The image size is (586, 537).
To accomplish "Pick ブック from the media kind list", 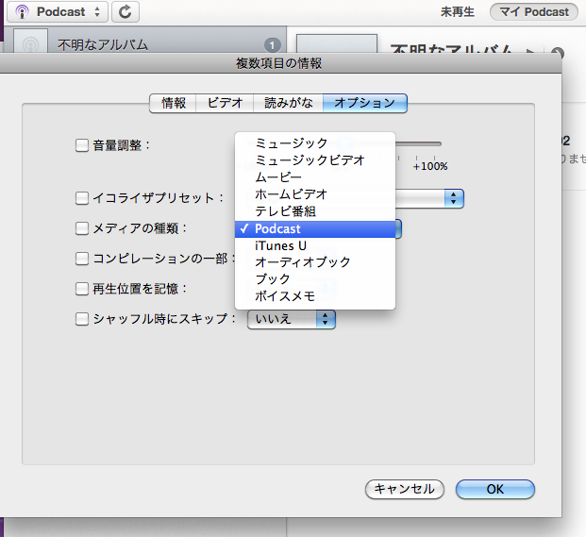I will pos(315,279).
